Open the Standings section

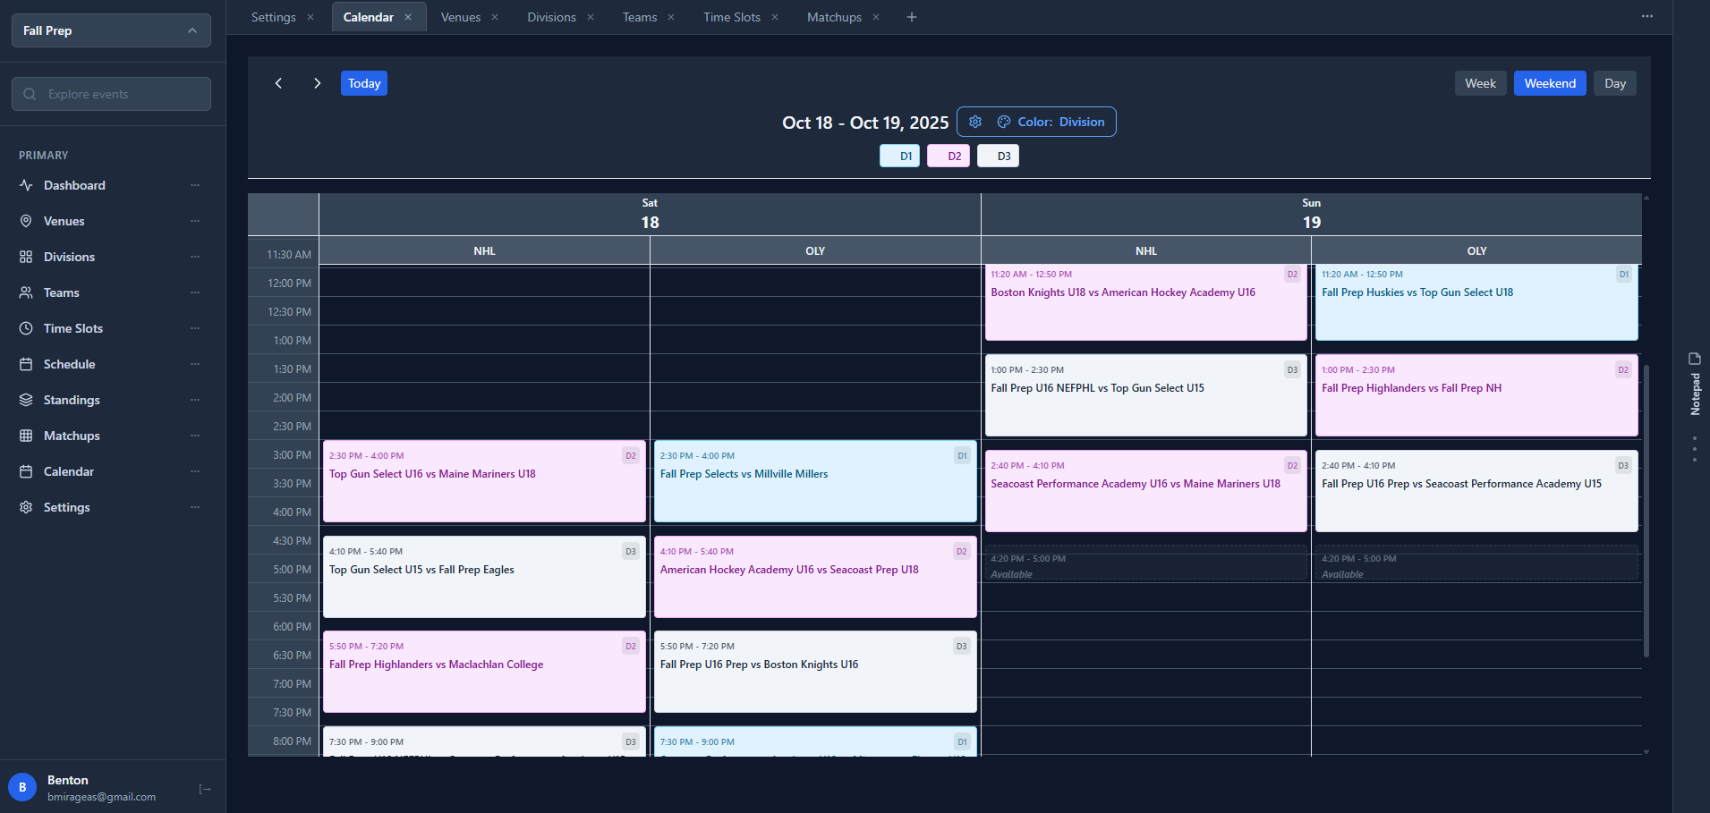71,400
